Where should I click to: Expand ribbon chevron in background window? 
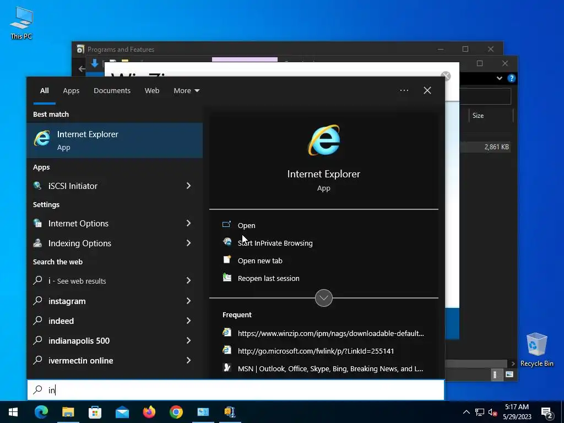pos(499,78)
